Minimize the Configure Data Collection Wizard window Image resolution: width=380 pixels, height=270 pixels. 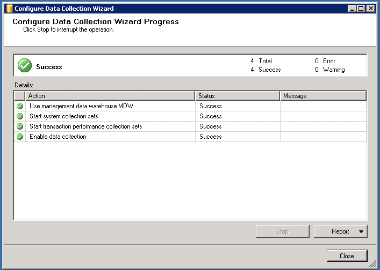pyautogui.click(x=352, y=9)
